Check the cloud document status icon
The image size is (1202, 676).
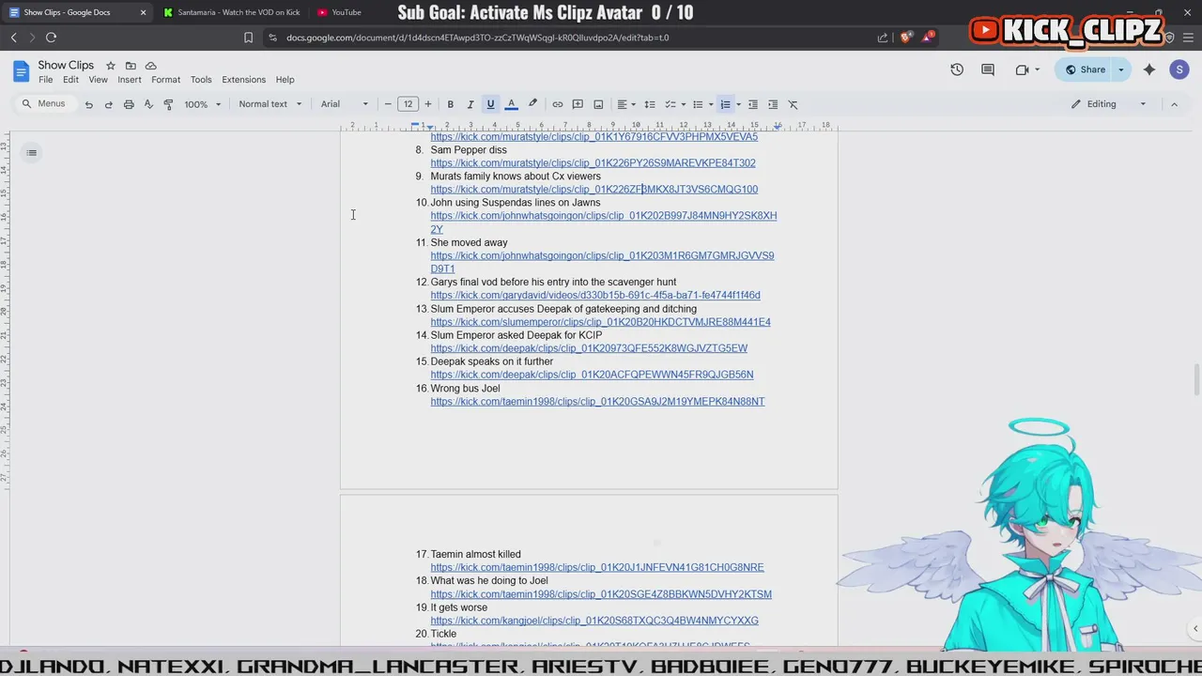[150, 66]
